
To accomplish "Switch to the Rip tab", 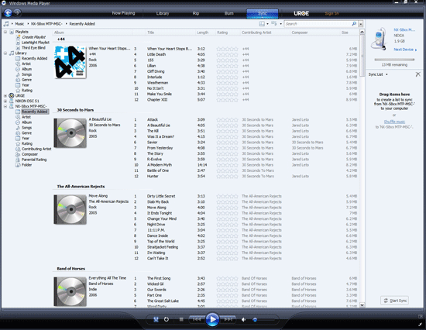I will point(196,13).
